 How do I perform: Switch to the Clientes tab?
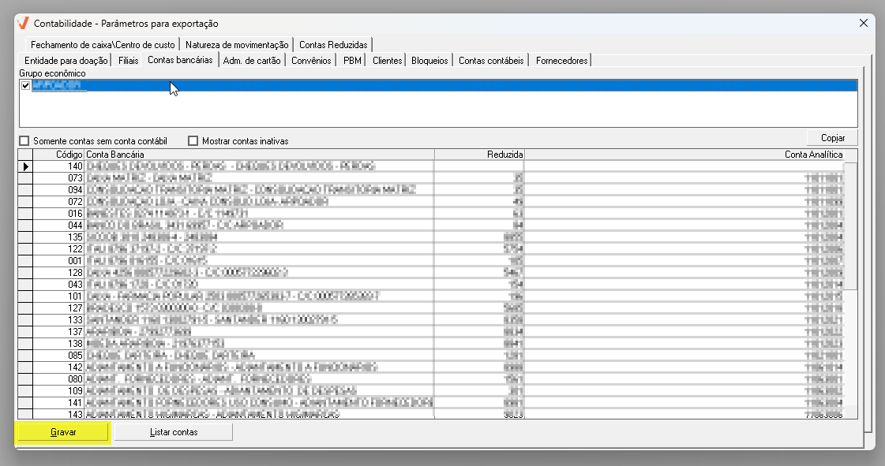[x=387, y=60]
